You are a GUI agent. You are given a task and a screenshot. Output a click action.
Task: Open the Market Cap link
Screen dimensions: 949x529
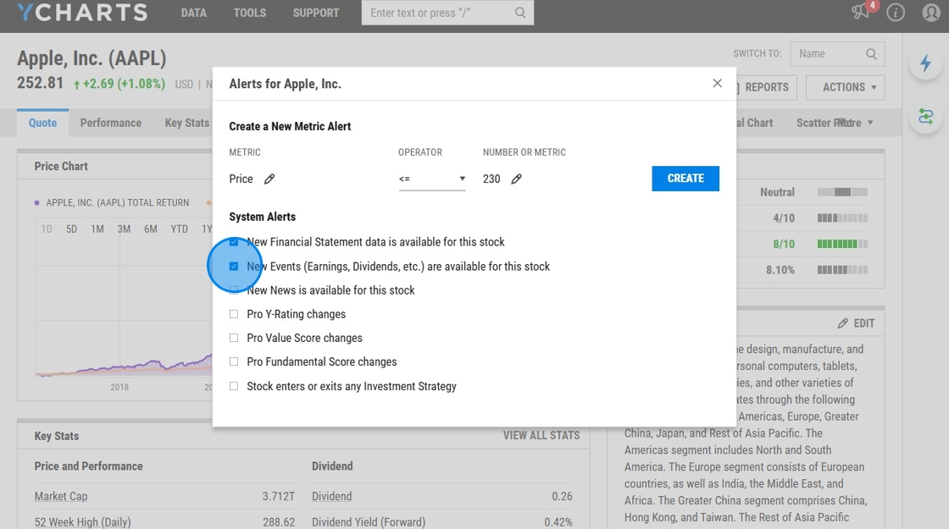pos(61,496)
